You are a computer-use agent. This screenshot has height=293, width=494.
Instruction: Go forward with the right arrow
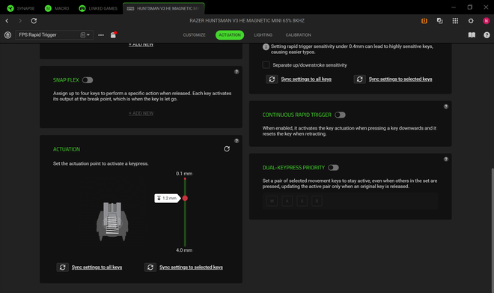[x=20, y=21]
